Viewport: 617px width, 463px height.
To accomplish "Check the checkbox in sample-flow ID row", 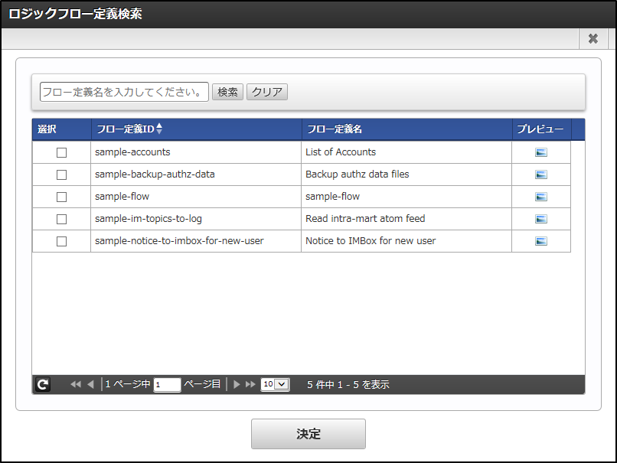I will click(61, 197).
